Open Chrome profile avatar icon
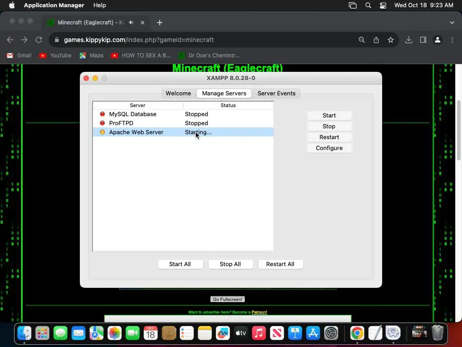462x347 pixels. click(437, 40)
